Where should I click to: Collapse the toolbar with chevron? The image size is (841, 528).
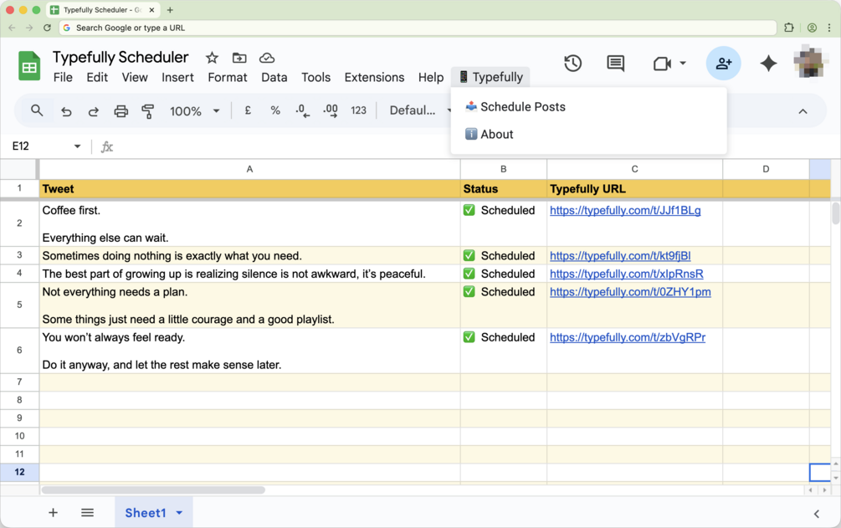point(803,111)
